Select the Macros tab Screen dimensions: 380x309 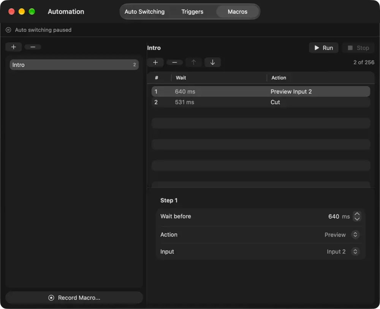[237, 12]
